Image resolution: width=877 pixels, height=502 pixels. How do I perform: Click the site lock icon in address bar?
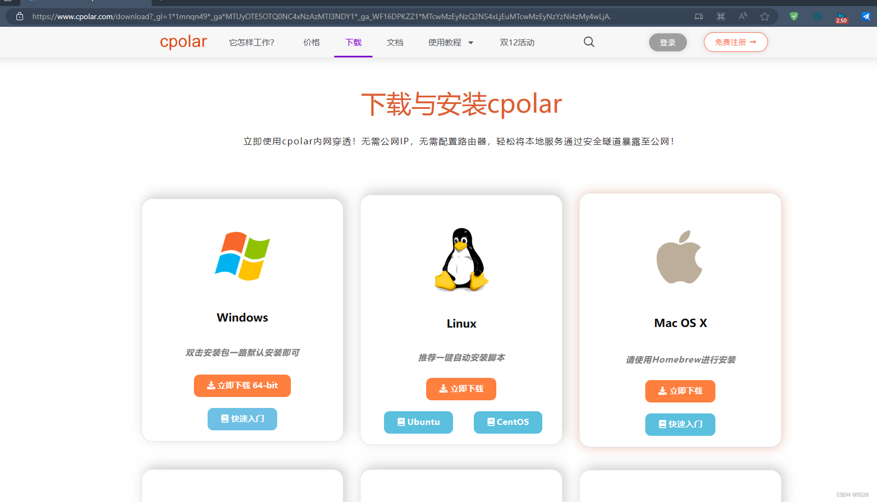click(x=20, y=16)
